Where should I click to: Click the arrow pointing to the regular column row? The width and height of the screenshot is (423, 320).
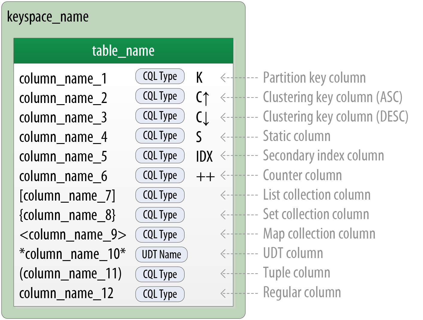tap(239, 293)
